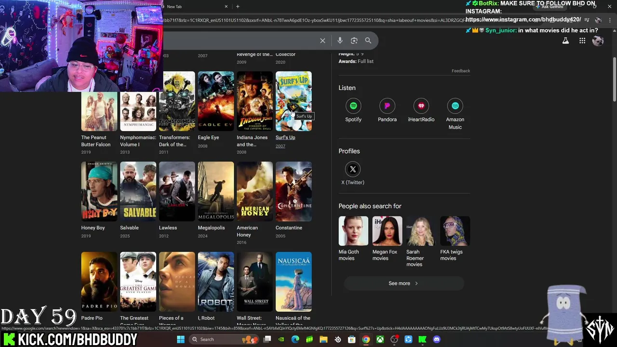This screenshot has height=347, width=617.
Task: Switch to the New Tab tab
Action: 195,6
